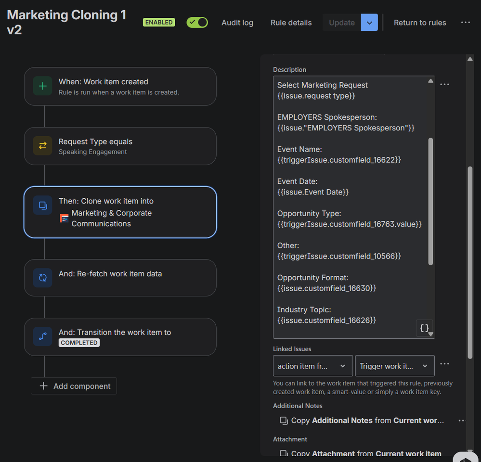Screen dimensions: 481x462
Task: Open the rule more actions menu
Action: click(466, 23)
